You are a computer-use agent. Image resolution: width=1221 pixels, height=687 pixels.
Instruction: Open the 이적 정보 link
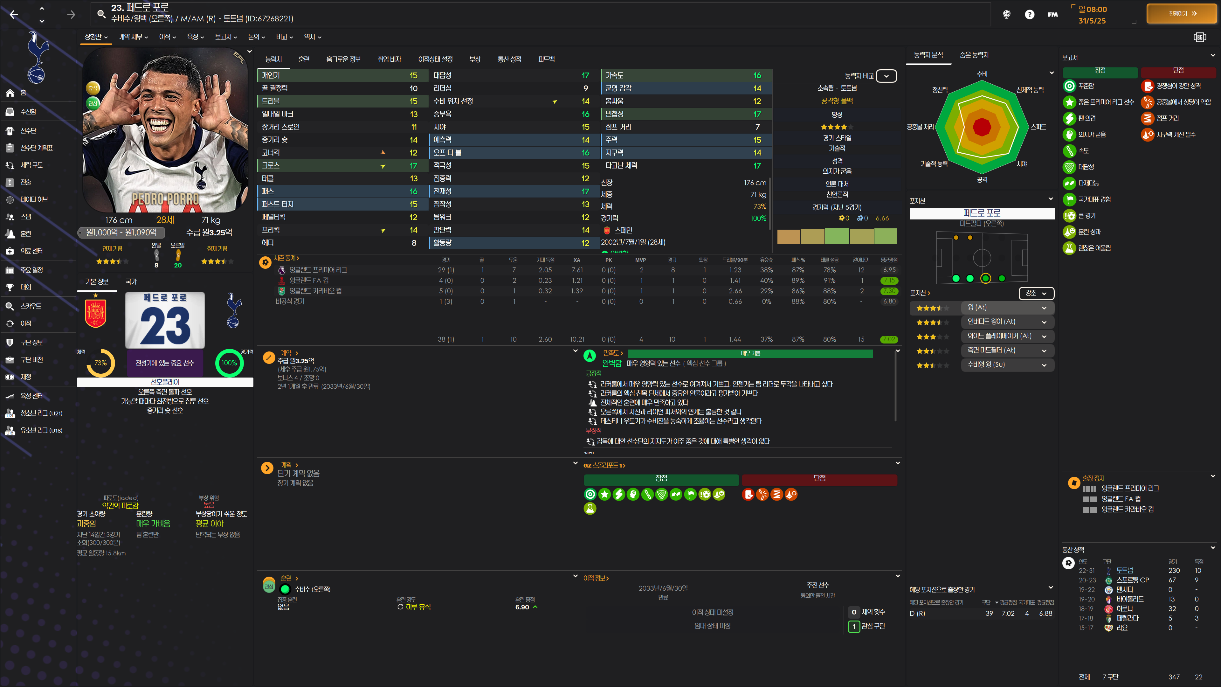596,578
